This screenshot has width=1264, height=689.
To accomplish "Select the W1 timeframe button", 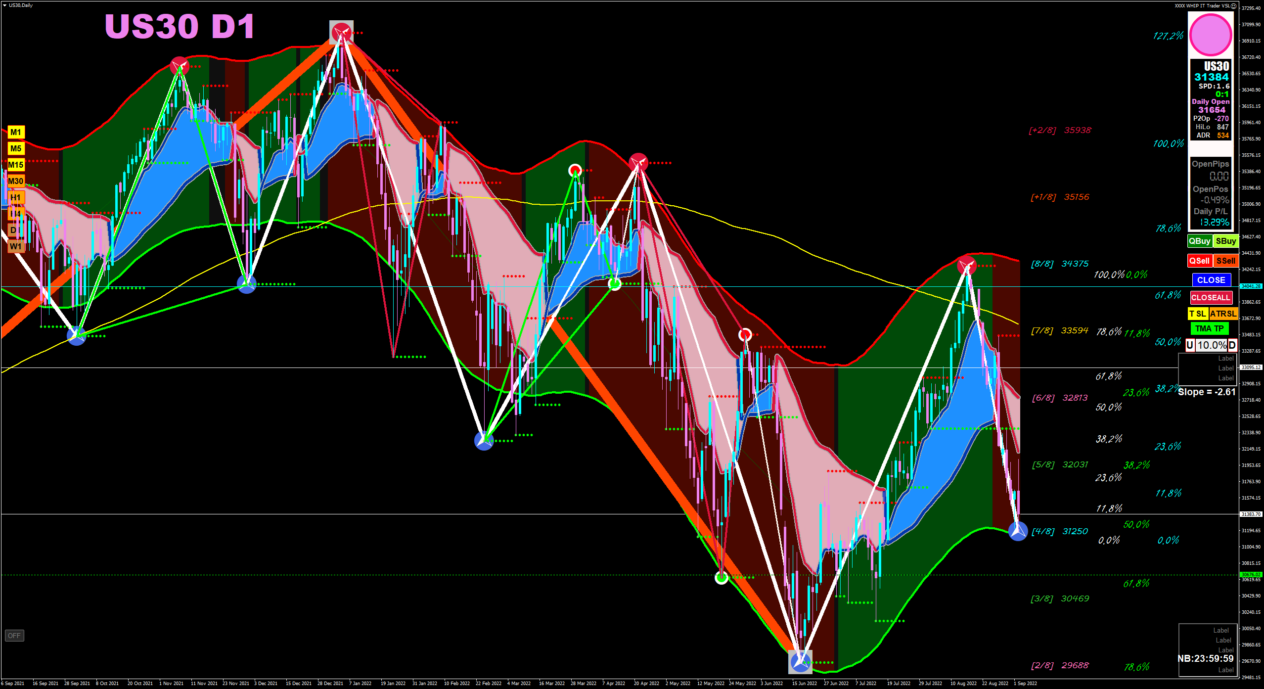I will pos(16,246).
